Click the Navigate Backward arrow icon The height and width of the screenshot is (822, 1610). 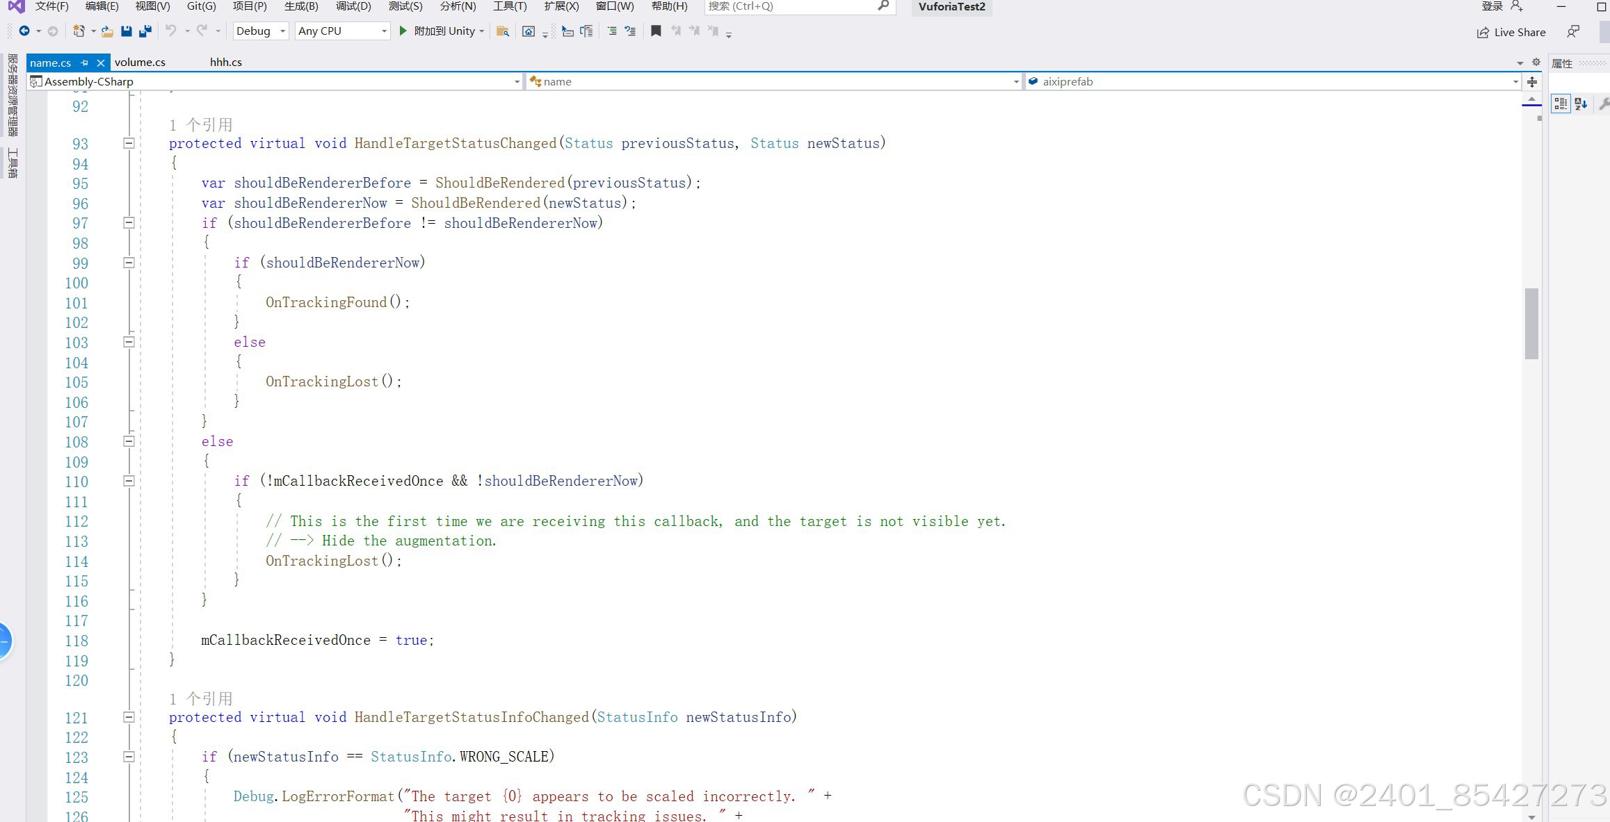click(x=24, y=31)
